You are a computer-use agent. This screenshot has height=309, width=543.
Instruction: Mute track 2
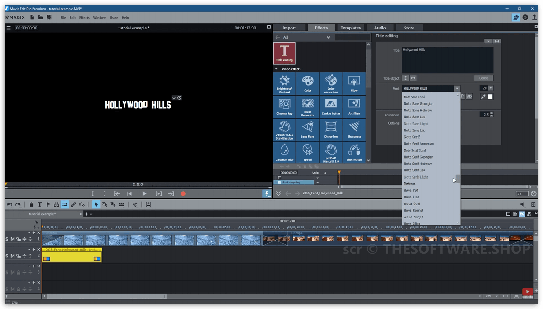click(x=13, y=256)
